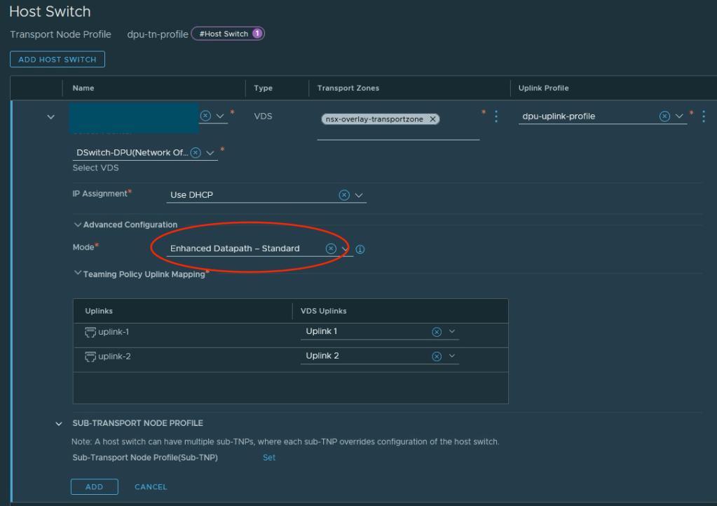Clear Enhanced Datapath mode selection
The height and width of the screenshot is (506, 717).
pos(331,248)
